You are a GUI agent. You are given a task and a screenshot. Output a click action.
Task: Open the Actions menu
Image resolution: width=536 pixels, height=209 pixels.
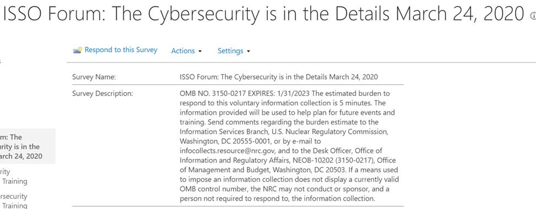[183, 50]
